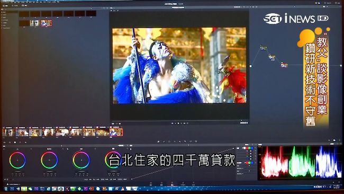
Task: Adjust the master wheel under second color wheel
Action: 49,171
